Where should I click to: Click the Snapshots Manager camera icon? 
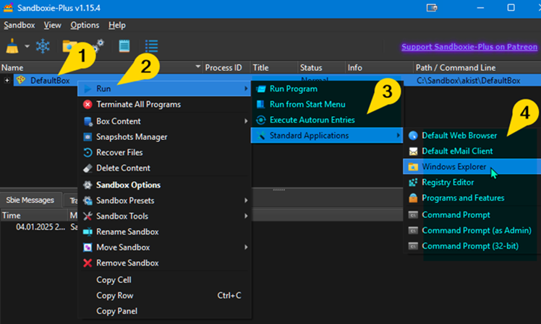coord(88,136)
